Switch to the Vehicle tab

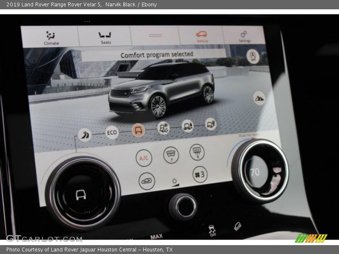[x=202, y=36]
